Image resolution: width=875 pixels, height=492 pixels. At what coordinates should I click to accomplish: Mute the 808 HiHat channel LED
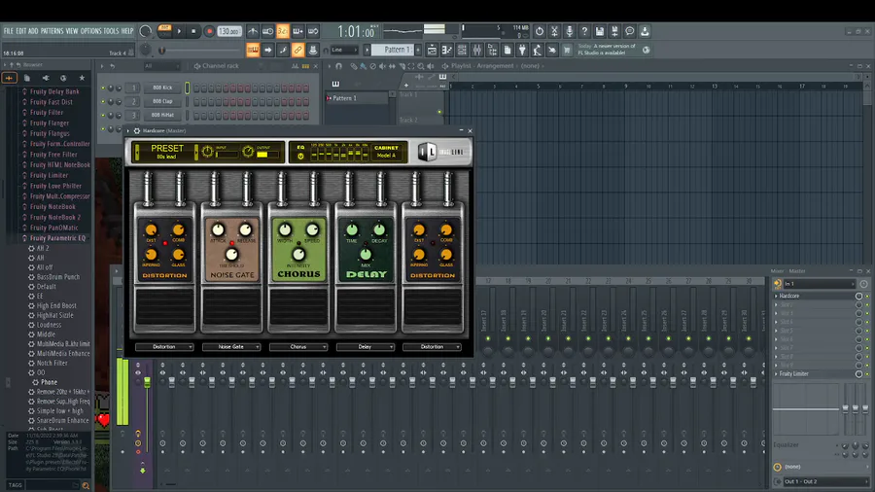click(103, 115)
